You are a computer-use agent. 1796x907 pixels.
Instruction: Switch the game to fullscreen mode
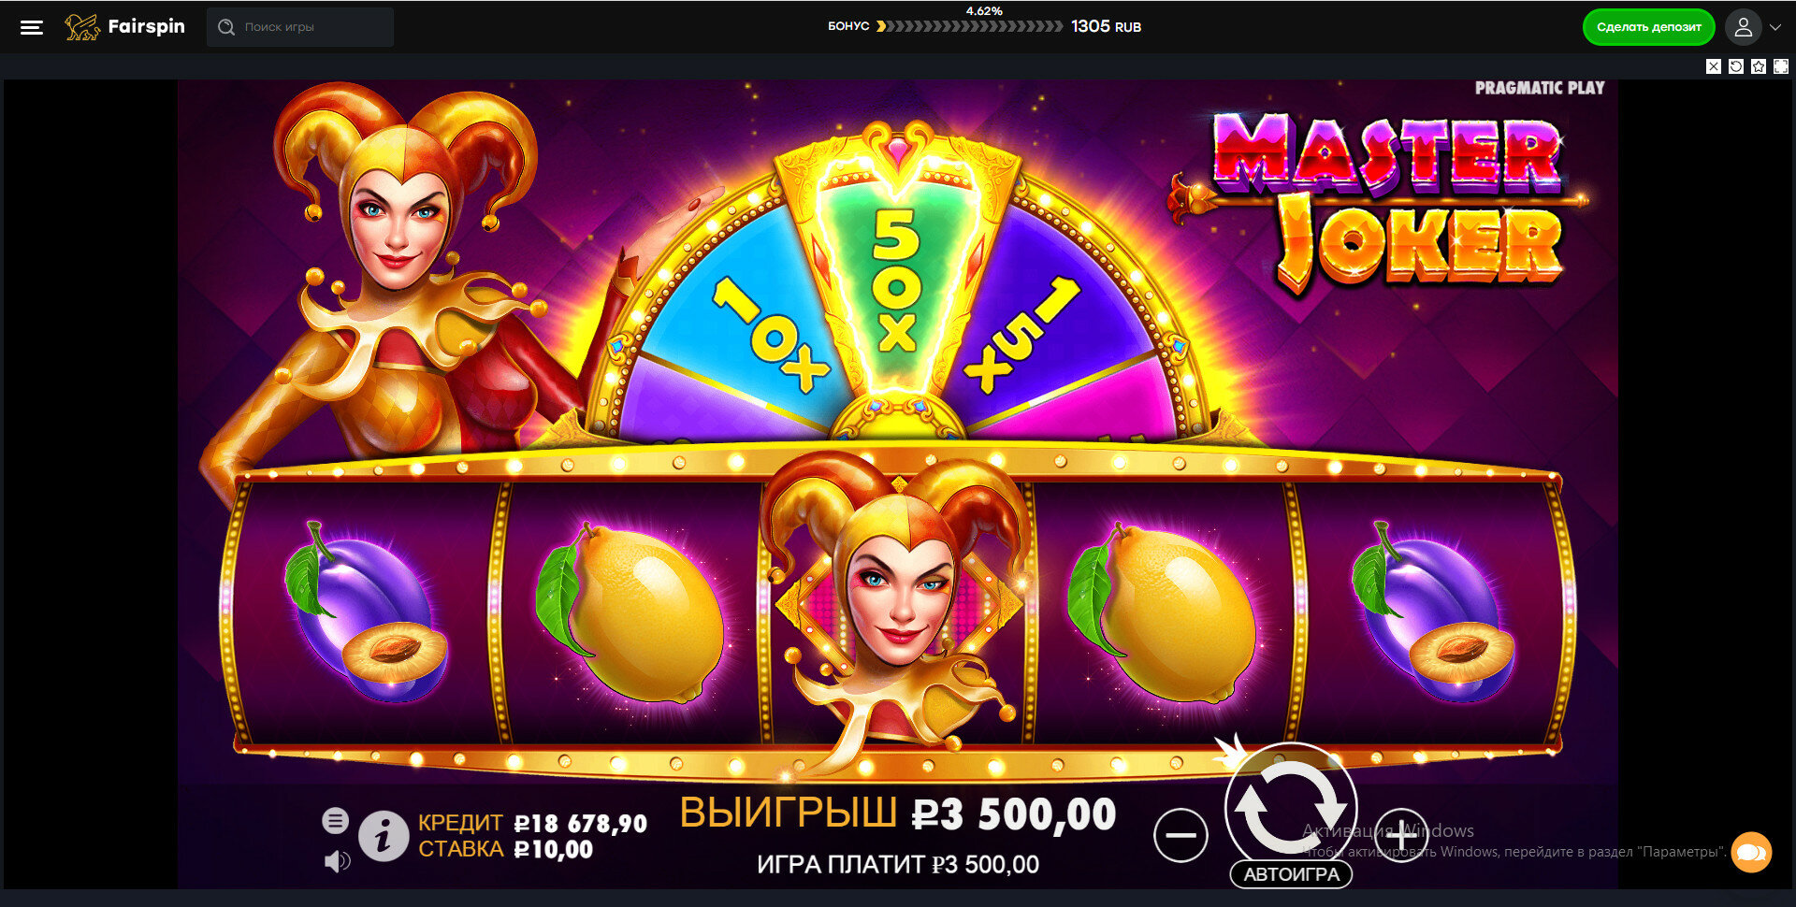pos(1781,66)
